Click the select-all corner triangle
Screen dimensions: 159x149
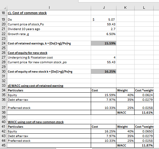tap(5, 8)
